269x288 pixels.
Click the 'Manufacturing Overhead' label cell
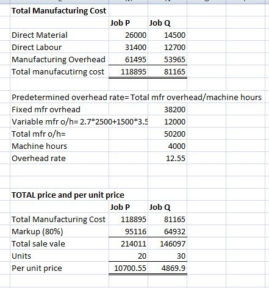[x=59, y=59]
